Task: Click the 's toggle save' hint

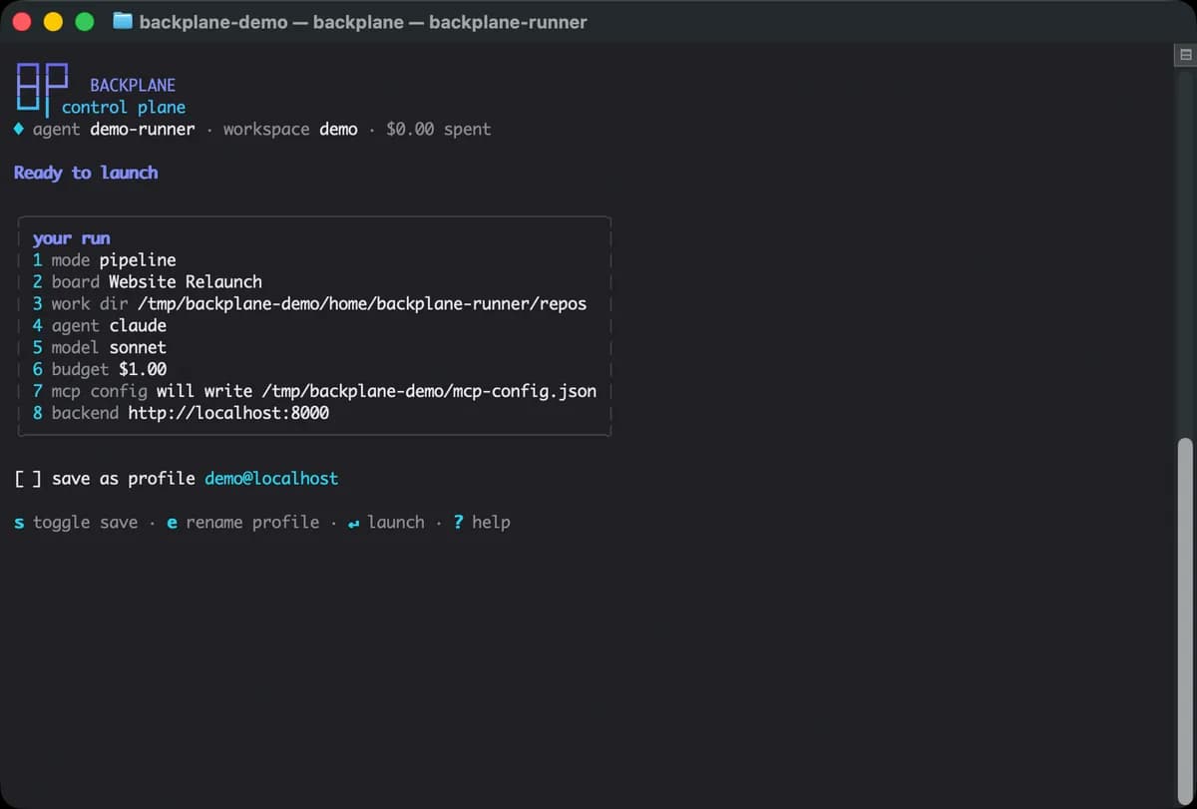Action: [76, 523]
